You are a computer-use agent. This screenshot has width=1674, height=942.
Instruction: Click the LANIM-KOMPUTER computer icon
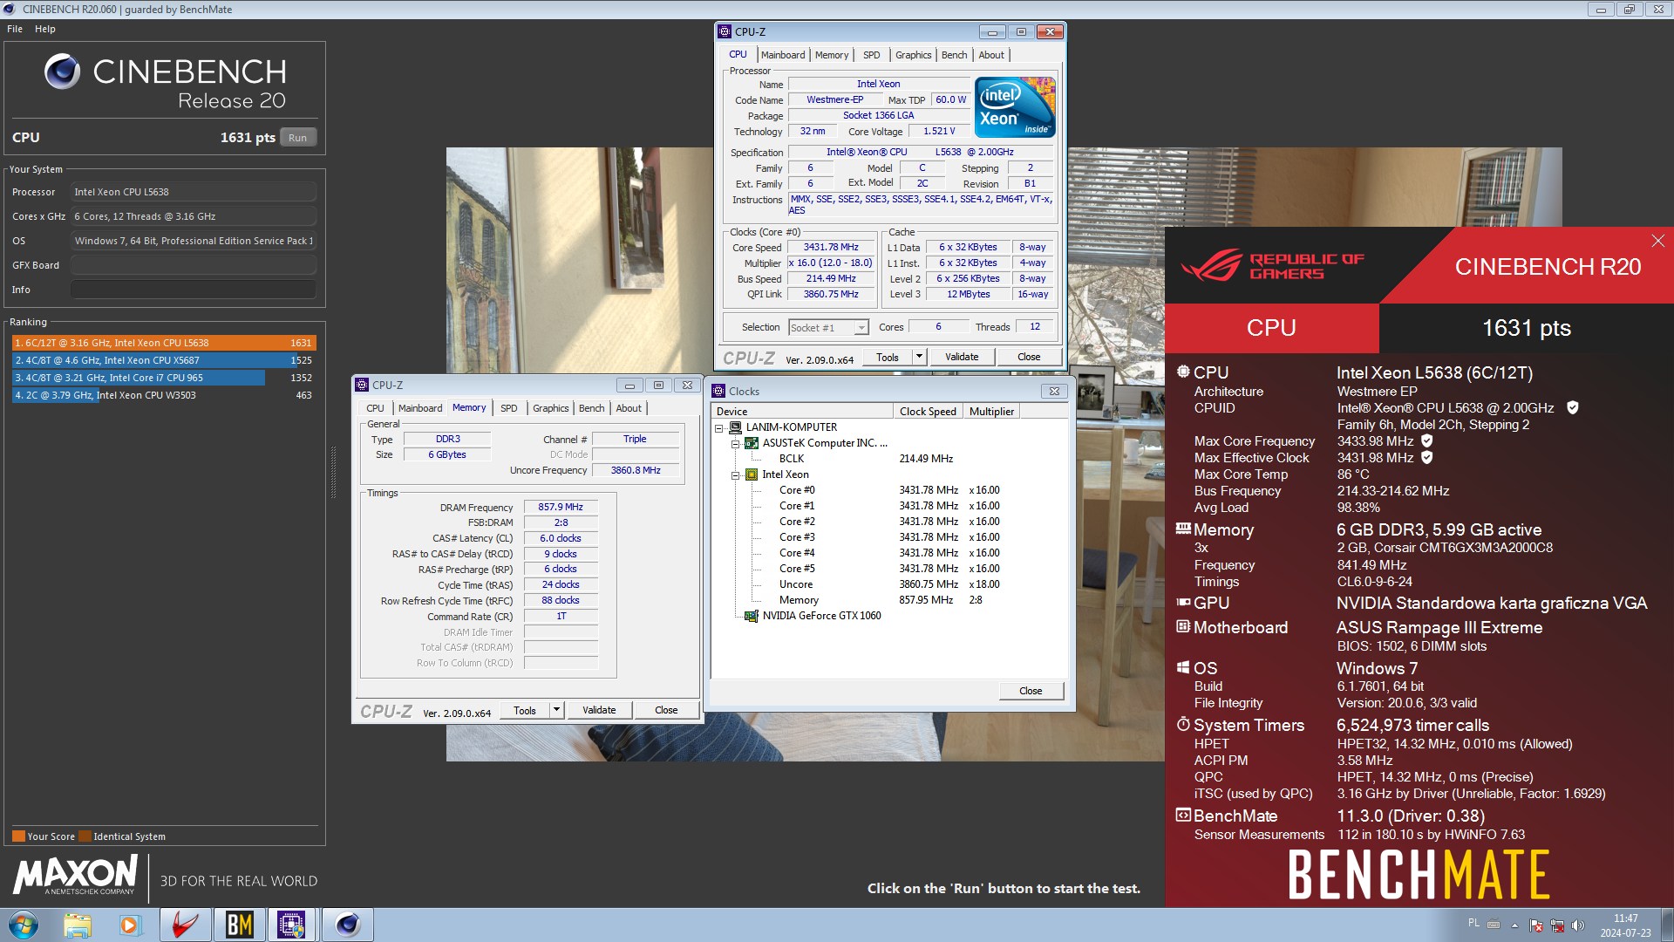[x=735, y=427]
